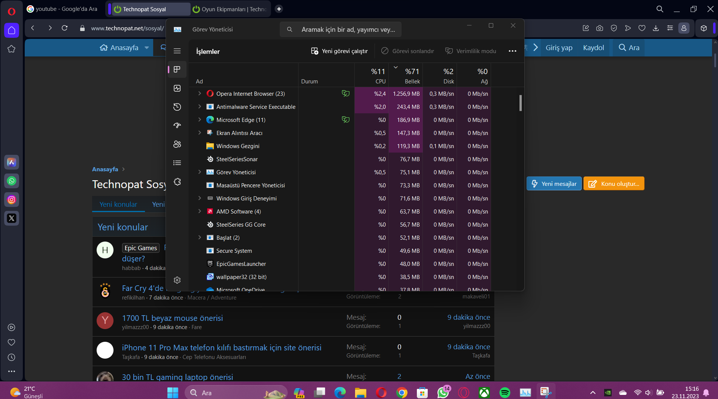Click the Windows taskbar Ara search box
Image resolution: width=718 pixels, height=399 pixels.
pyautogui.click(x=236, y=393)
